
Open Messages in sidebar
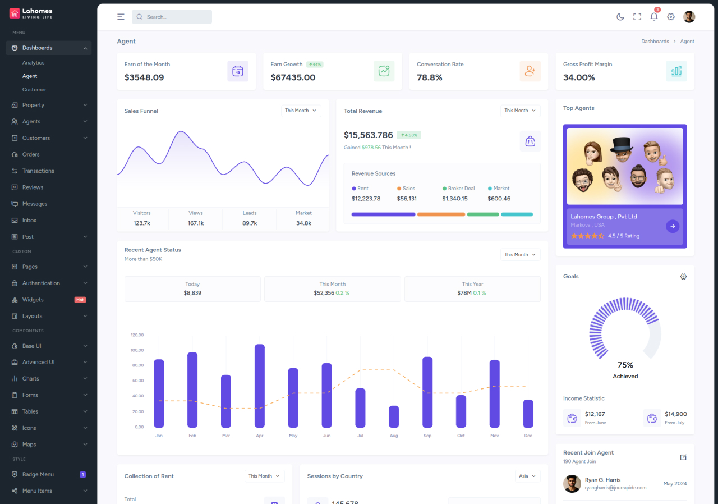48,204
